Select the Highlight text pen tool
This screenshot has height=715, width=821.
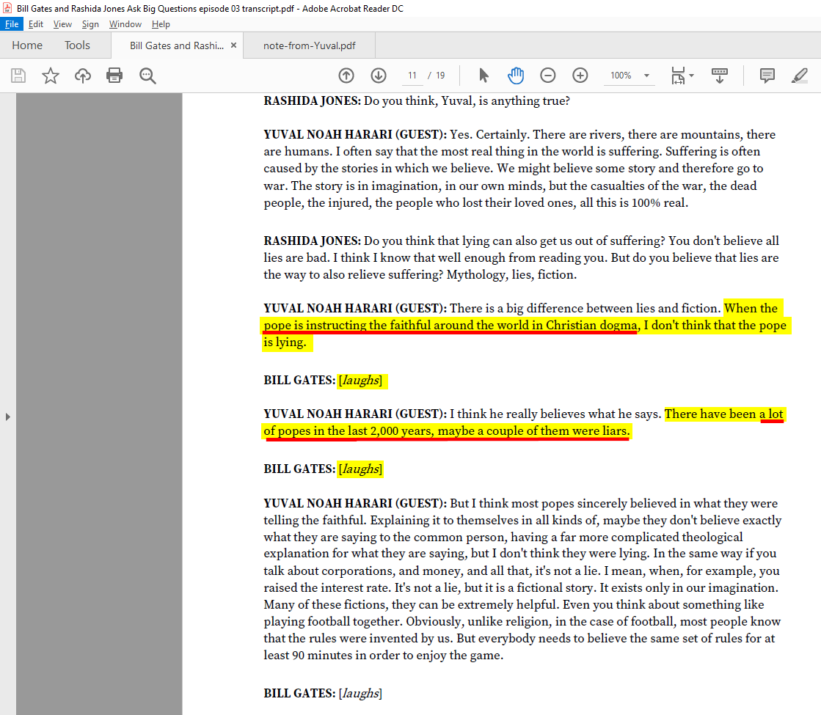[x=800, y=76]
